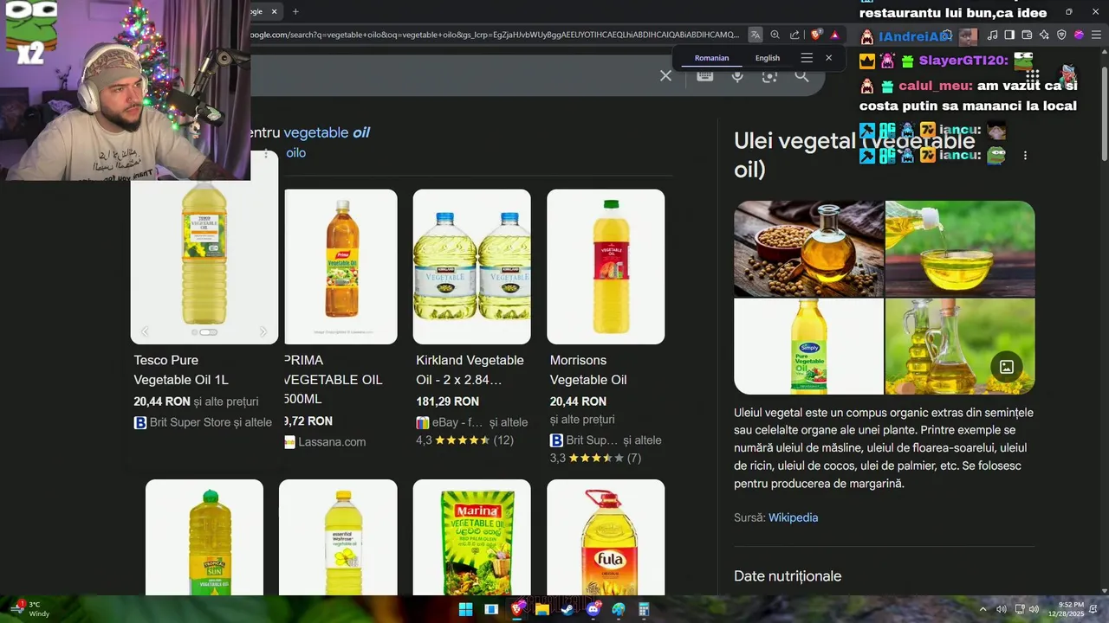Open the Marina vegetable oil pouch image
The image size is (1109, 623).
click(472, 537)
